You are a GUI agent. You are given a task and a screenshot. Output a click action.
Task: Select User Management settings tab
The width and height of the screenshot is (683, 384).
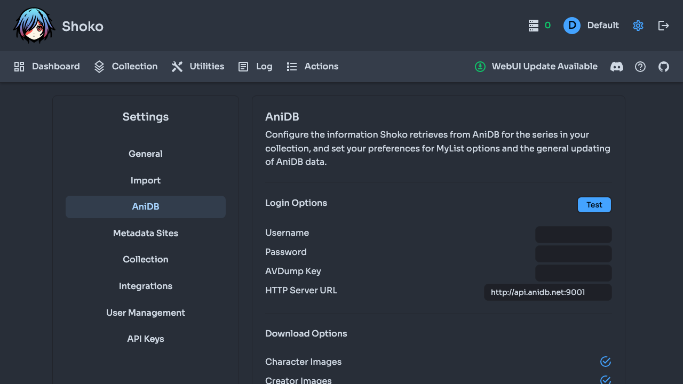(146, 313)
